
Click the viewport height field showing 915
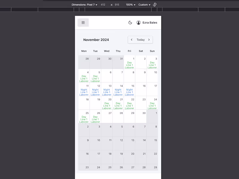117,5
